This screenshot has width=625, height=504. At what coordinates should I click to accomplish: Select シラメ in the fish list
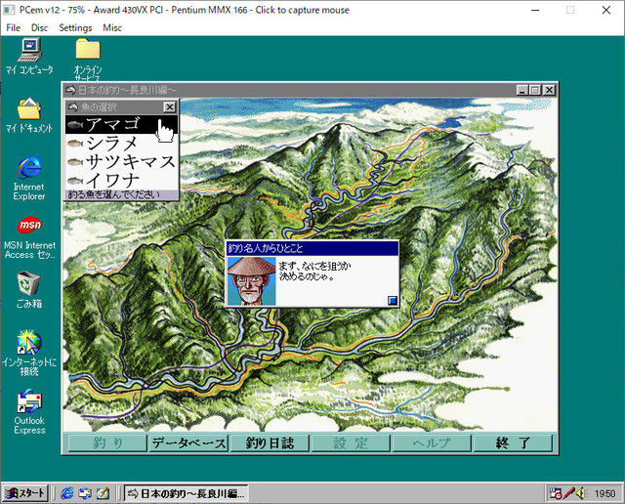(x=121, y=144)
